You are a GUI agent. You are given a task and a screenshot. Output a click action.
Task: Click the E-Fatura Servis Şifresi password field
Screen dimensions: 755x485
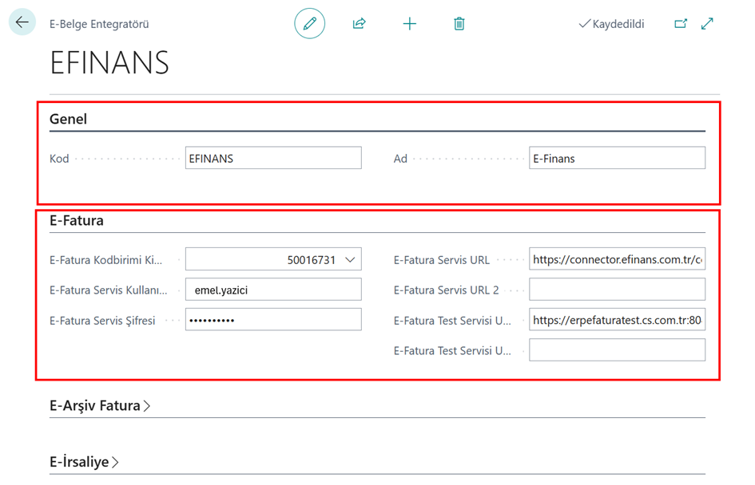(273, 320)
